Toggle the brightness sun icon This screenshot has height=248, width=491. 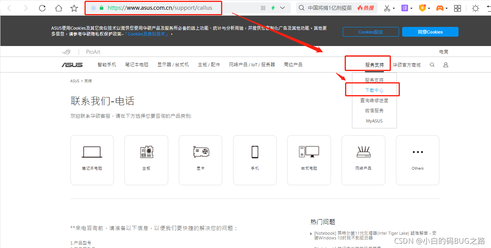click(x=475, y=8)
